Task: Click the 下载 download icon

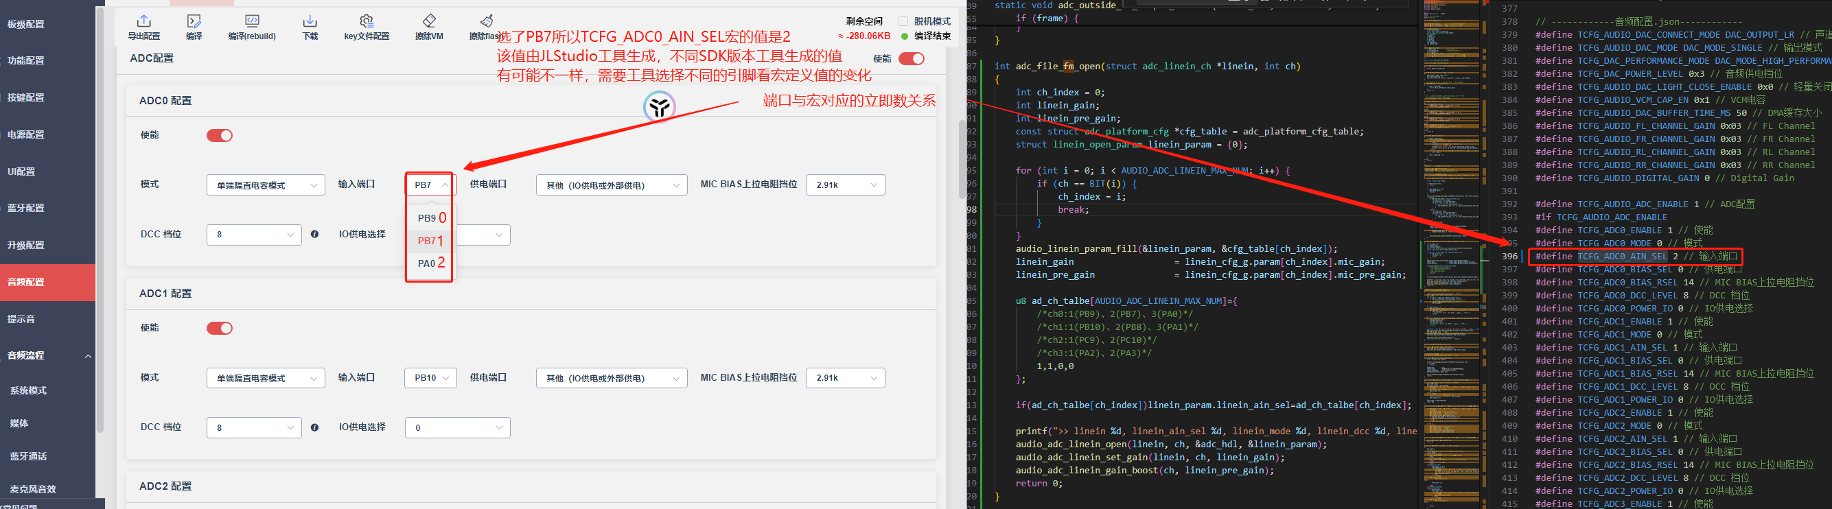Action: (310, 21)
